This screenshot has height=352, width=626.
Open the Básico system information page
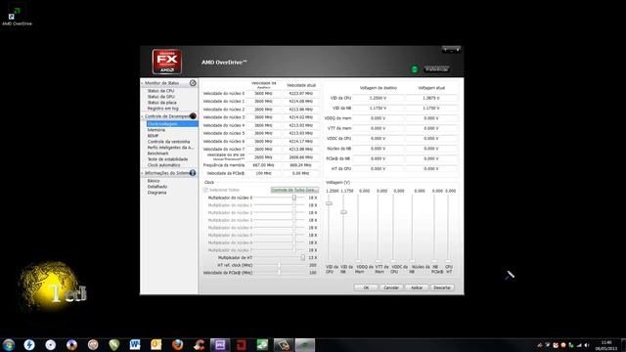click(154, 181)
